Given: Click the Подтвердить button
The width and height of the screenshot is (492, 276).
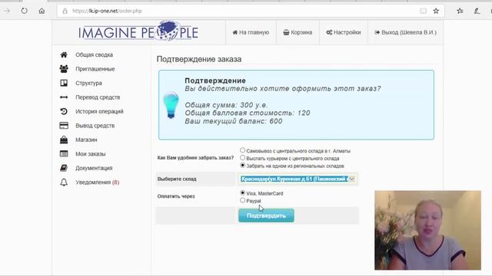Looking at the screenshot, I should (266, 215).
